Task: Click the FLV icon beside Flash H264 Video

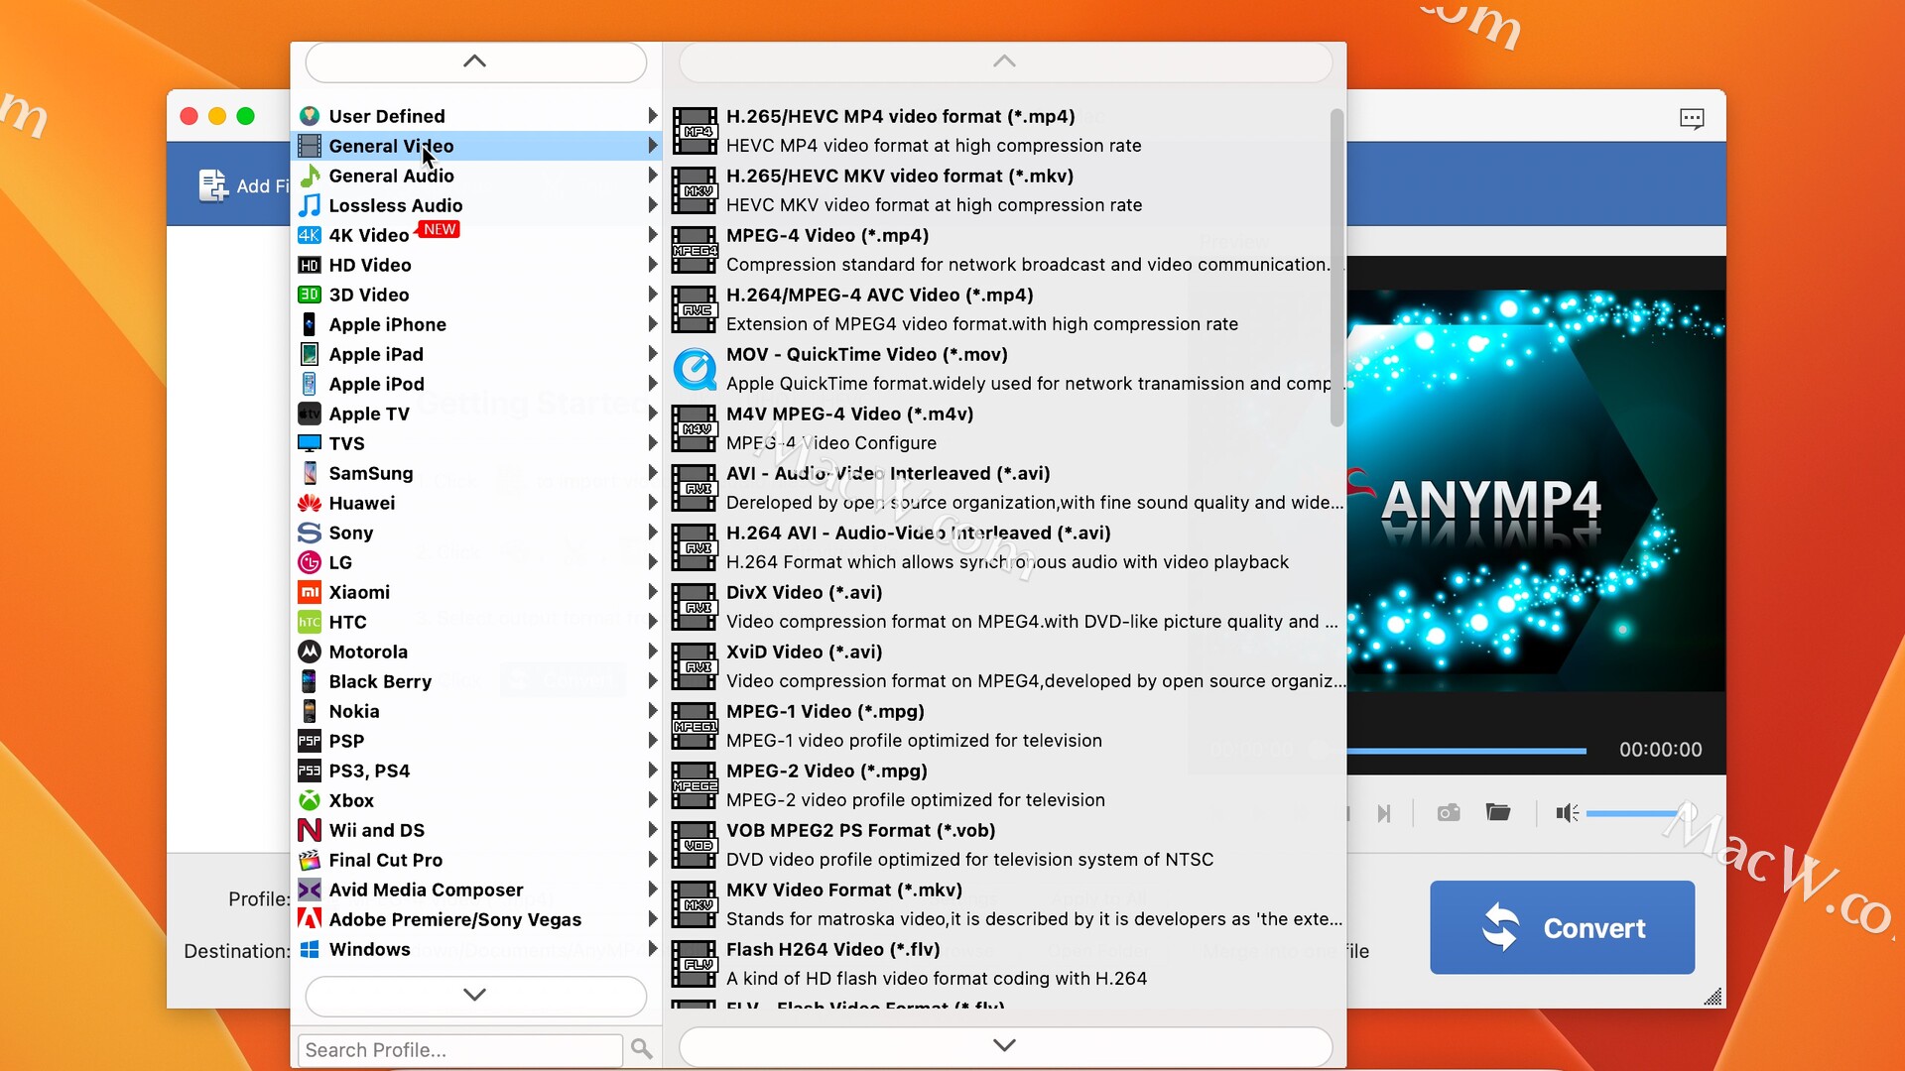Action: [x=697, y=964]
